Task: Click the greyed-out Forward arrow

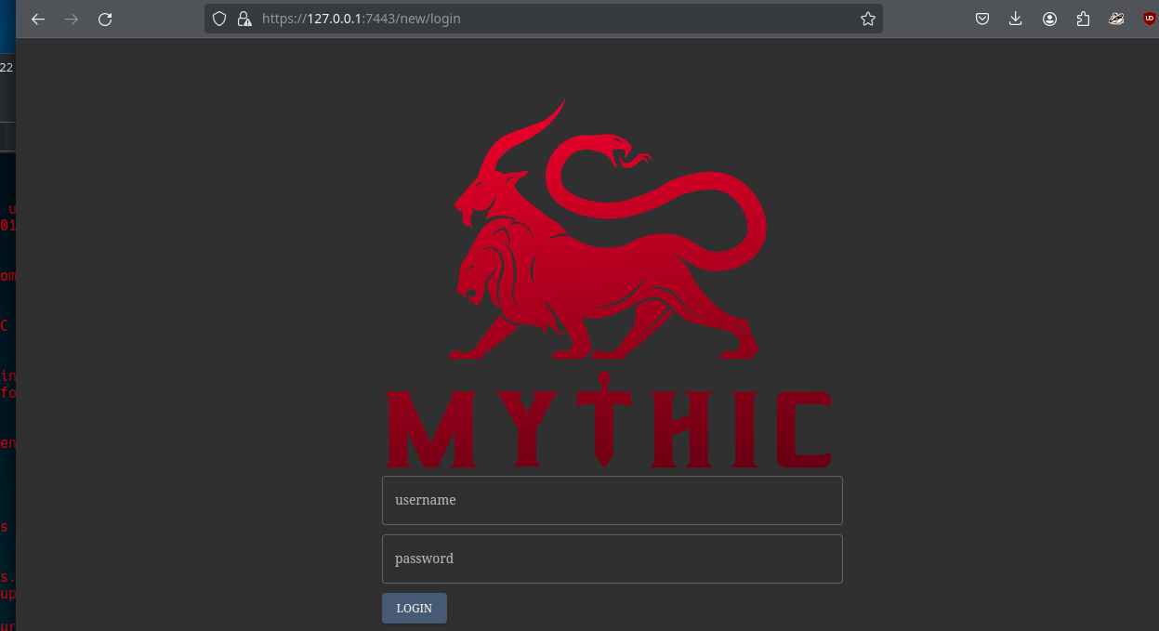Action: tap(72, 19)
